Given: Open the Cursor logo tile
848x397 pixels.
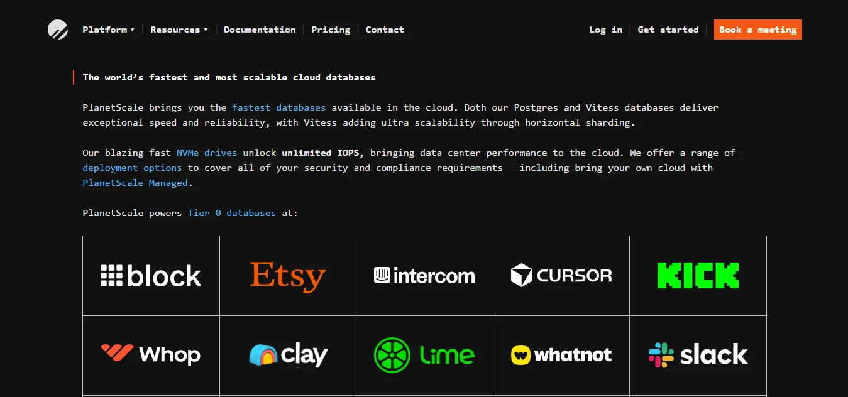Looking at the screenshot, I should pos(561,276).
